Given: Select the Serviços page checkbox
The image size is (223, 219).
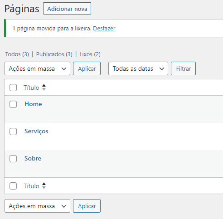Looking at the screenshot, I should 13,131.
